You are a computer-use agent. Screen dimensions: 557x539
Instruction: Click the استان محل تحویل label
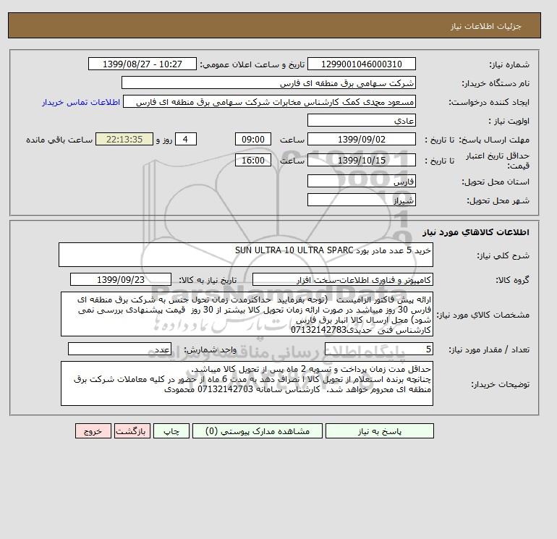point(496,182)
